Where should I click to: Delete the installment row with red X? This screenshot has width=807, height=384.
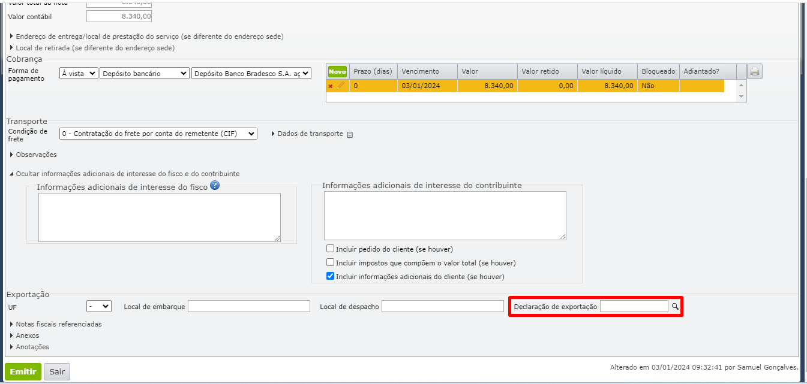coord(330,86)
